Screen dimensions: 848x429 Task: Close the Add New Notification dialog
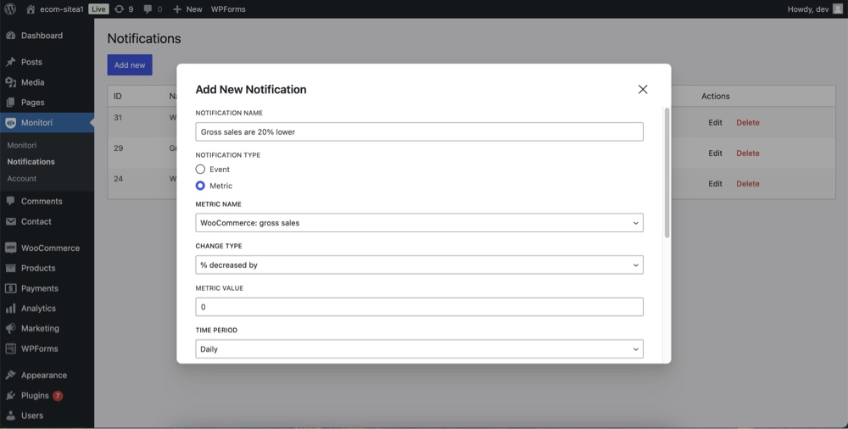[643, 89]
